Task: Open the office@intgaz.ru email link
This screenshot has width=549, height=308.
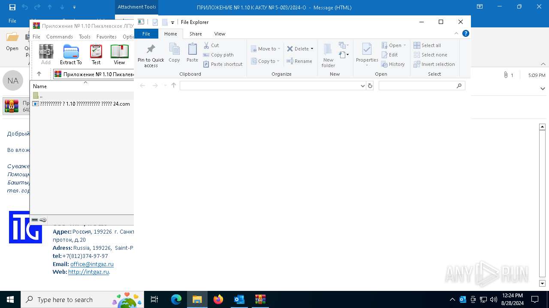Action: (92, 264)
